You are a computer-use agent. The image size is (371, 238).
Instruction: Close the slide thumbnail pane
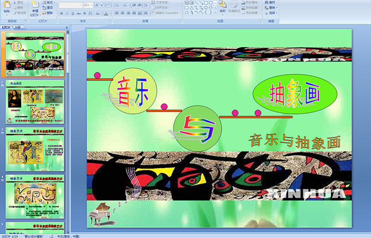(x=67, y=28)
